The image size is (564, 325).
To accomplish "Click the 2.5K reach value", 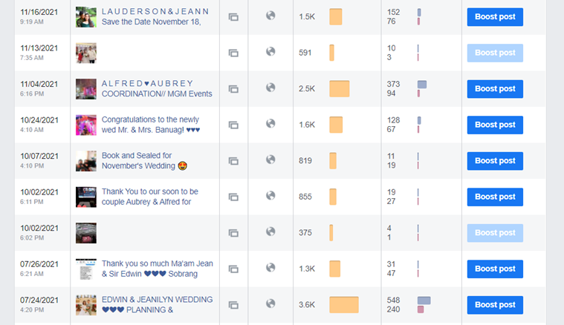I will point(307,89).
